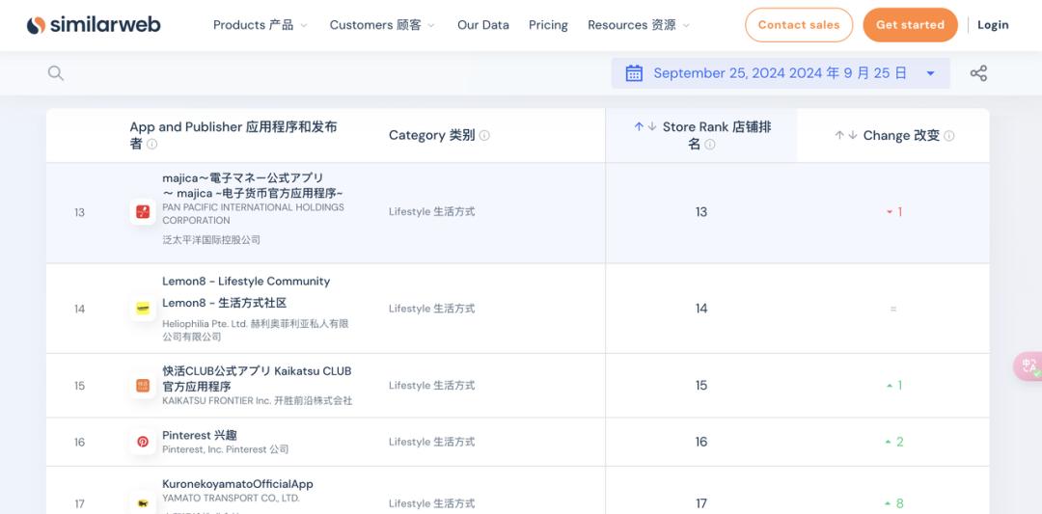Screen dimensions: 1042x514
Task: Click the majica app icon
Action: (x=143, y=212)
